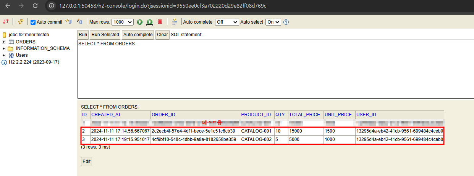Click the yellow database icon for jdbc:h2:mem:testdb
This screenshot has width=474, height=176.
[x=5, y=35]
